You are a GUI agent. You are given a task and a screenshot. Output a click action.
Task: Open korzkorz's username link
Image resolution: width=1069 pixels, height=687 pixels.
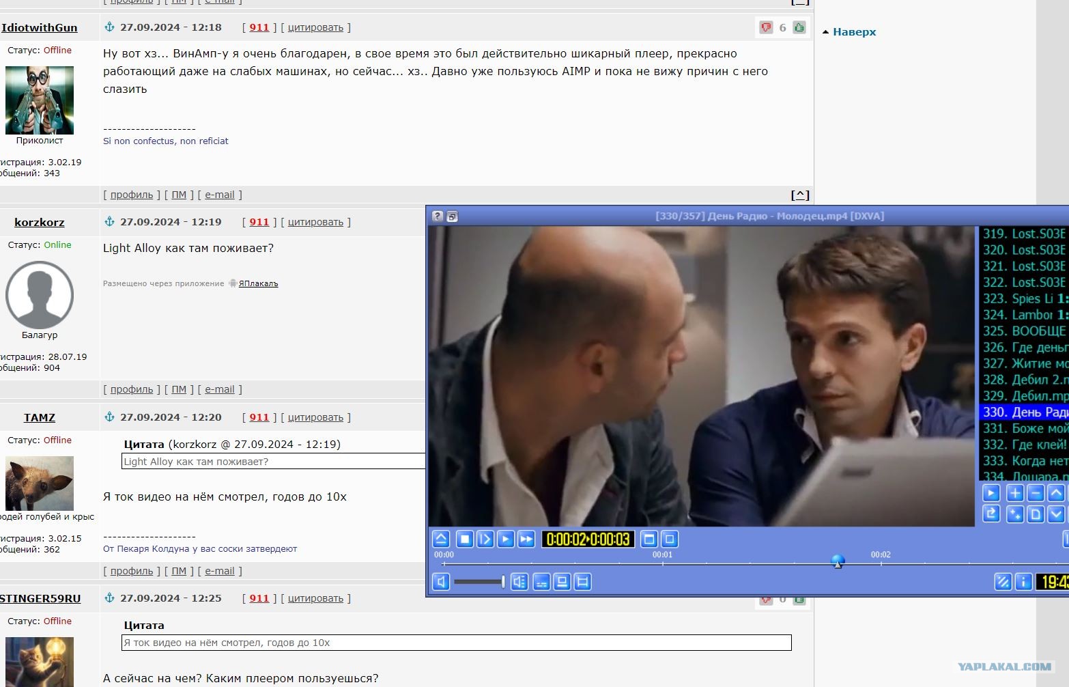(40, 222)
